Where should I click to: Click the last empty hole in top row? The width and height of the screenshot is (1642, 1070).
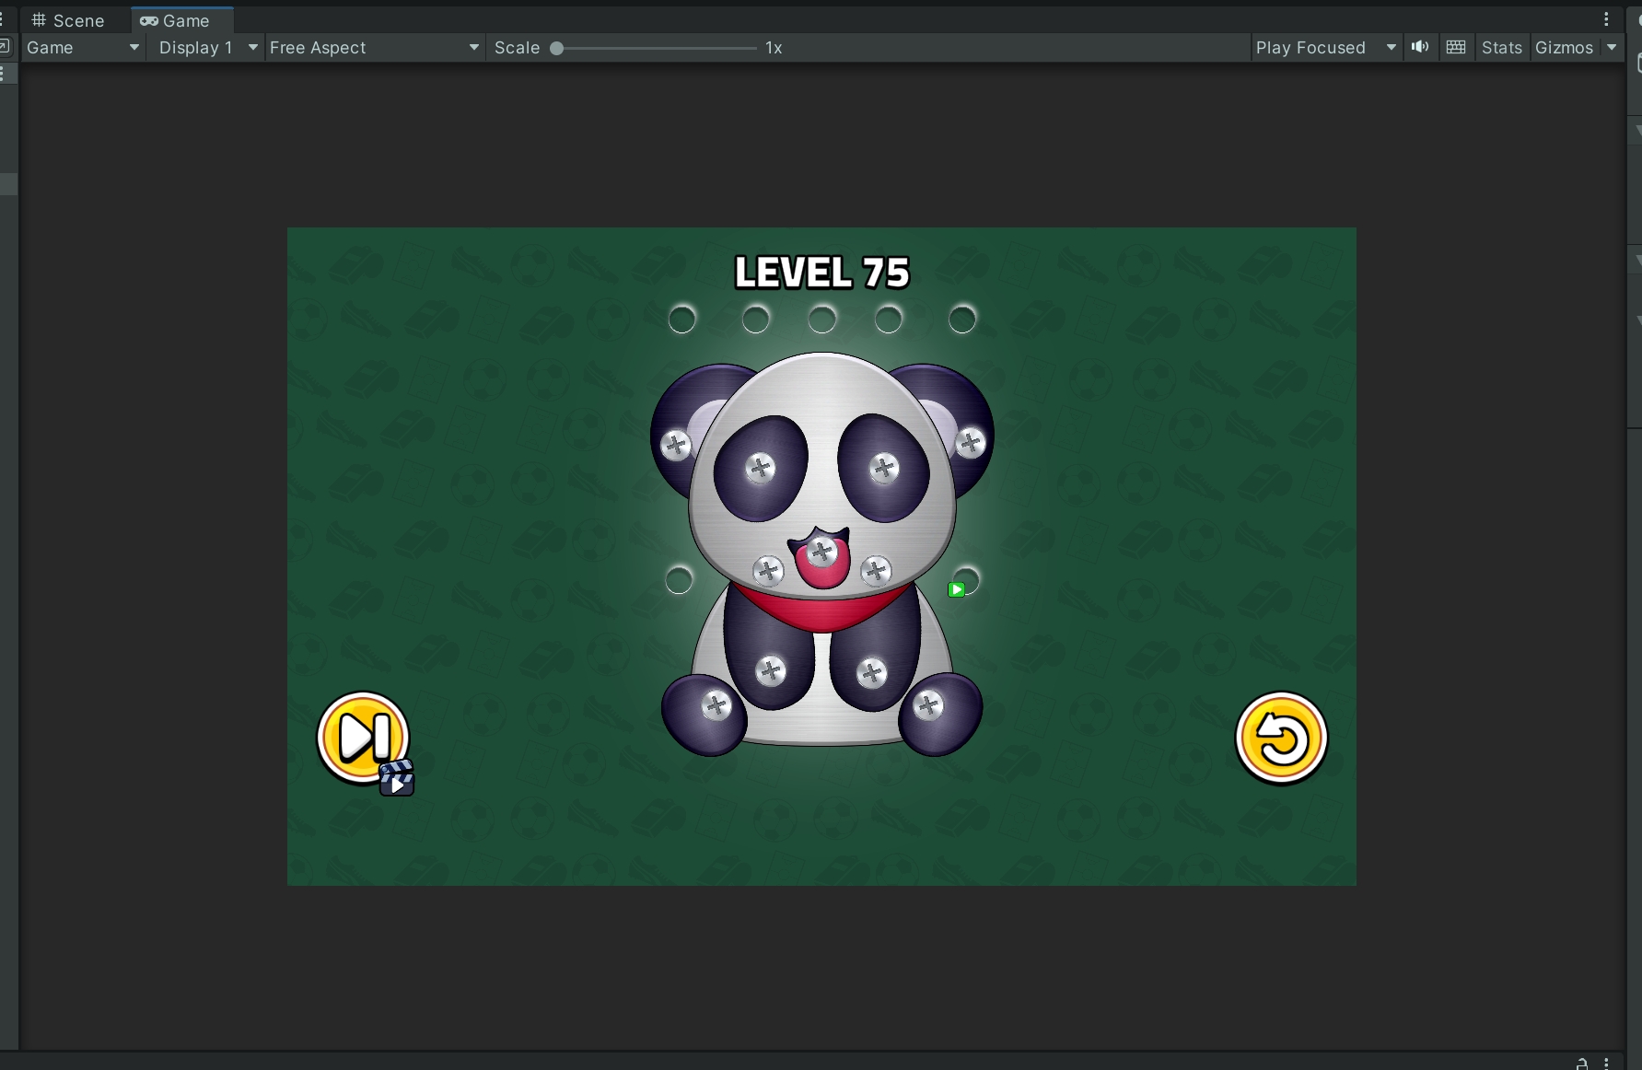click(962, 320)
